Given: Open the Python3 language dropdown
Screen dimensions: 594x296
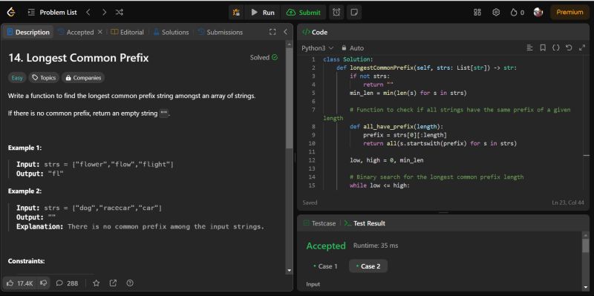Looking at the screenshot, I should tap(318, 48).
